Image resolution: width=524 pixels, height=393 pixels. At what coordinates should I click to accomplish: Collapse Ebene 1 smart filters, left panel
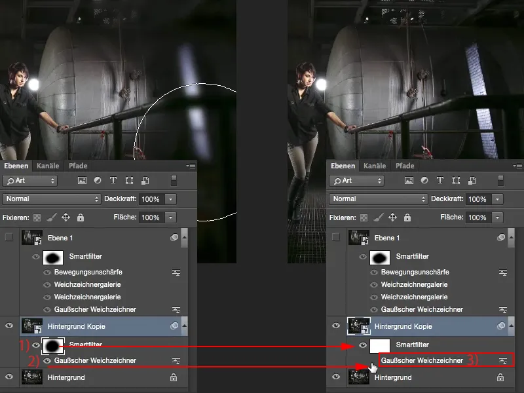coord(184,237)
